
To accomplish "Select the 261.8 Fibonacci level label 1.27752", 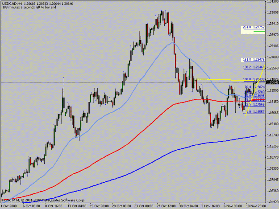I will pos(254,27).
